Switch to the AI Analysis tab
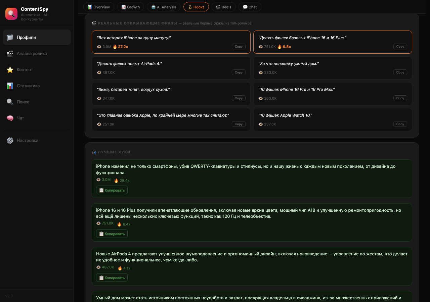The image size is (430, 302). 163,7
